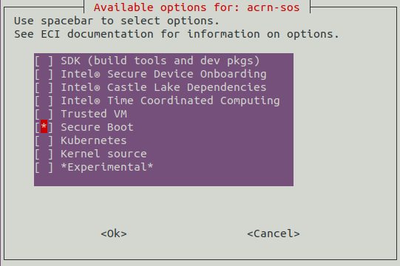Click the 'See ECI documentation' instruction line
The width and height of the screenshot is (400, 266).
pyautogui.click(x=177, y=34)
